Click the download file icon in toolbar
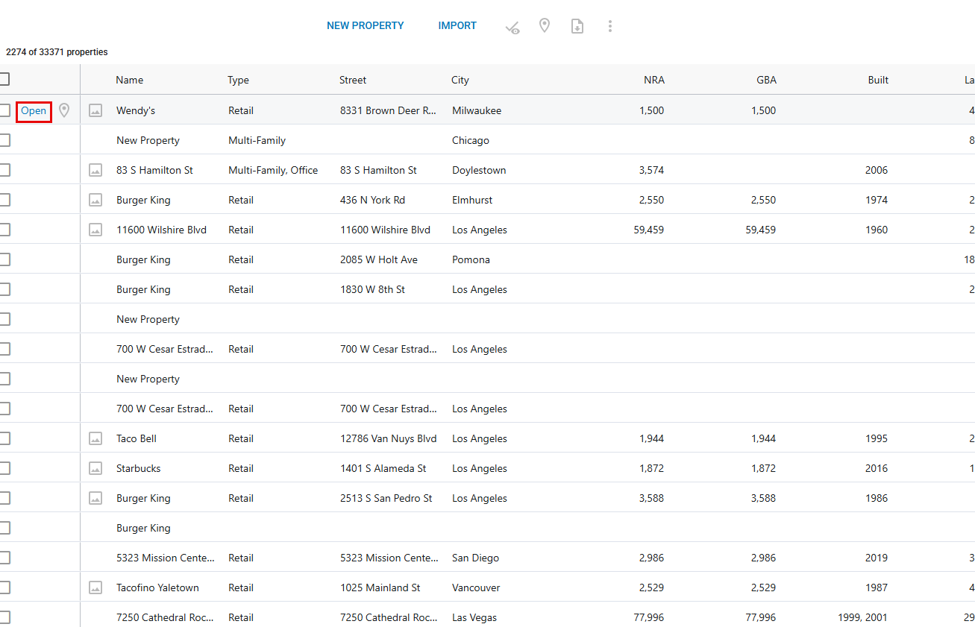 pos(577,26)
